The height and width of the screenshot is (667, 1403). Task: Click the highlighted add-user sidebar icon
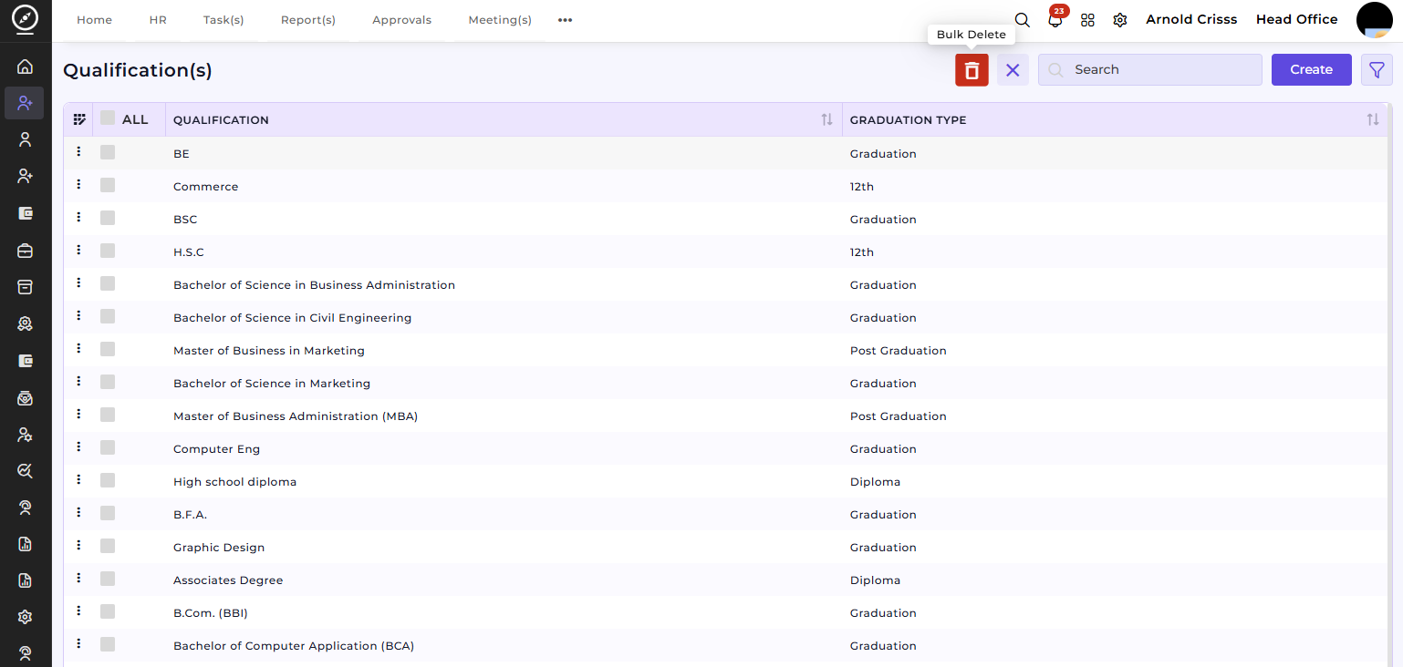25,103
